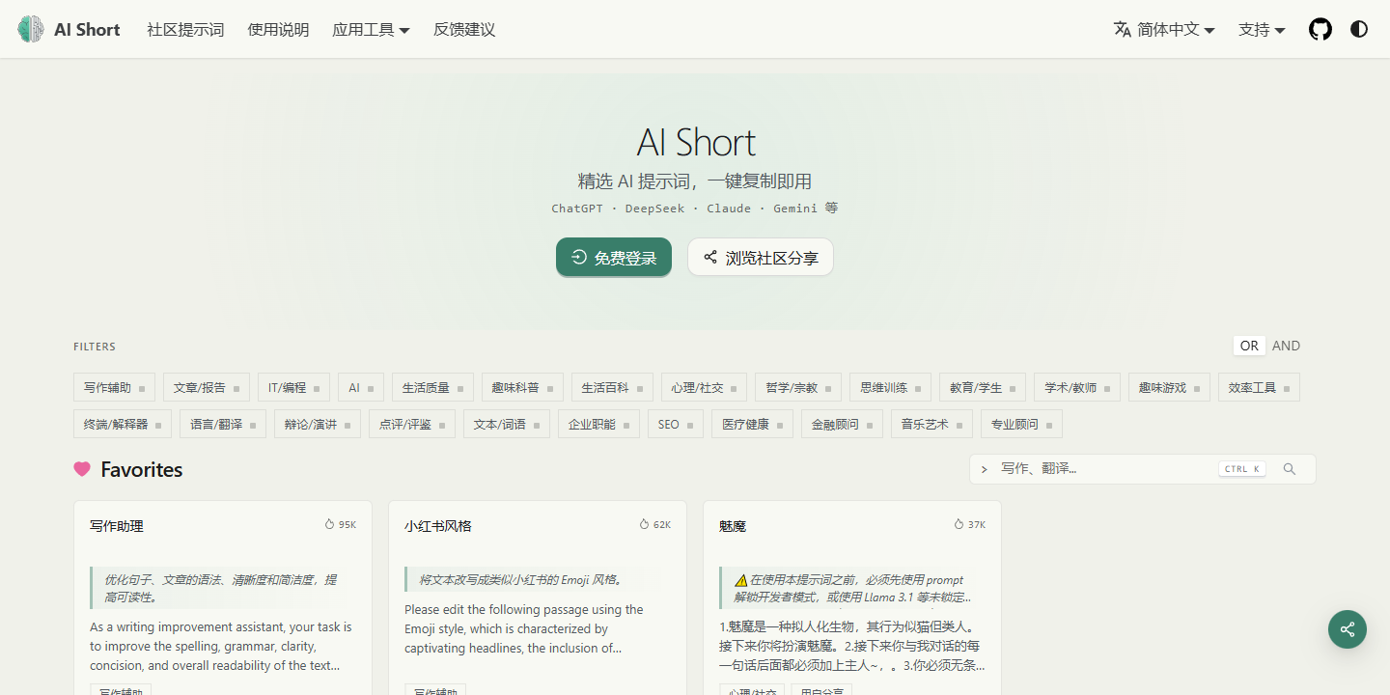
Task: Click flame popularity icon on 小红书风格 card
Action: [x=644, y=525]
